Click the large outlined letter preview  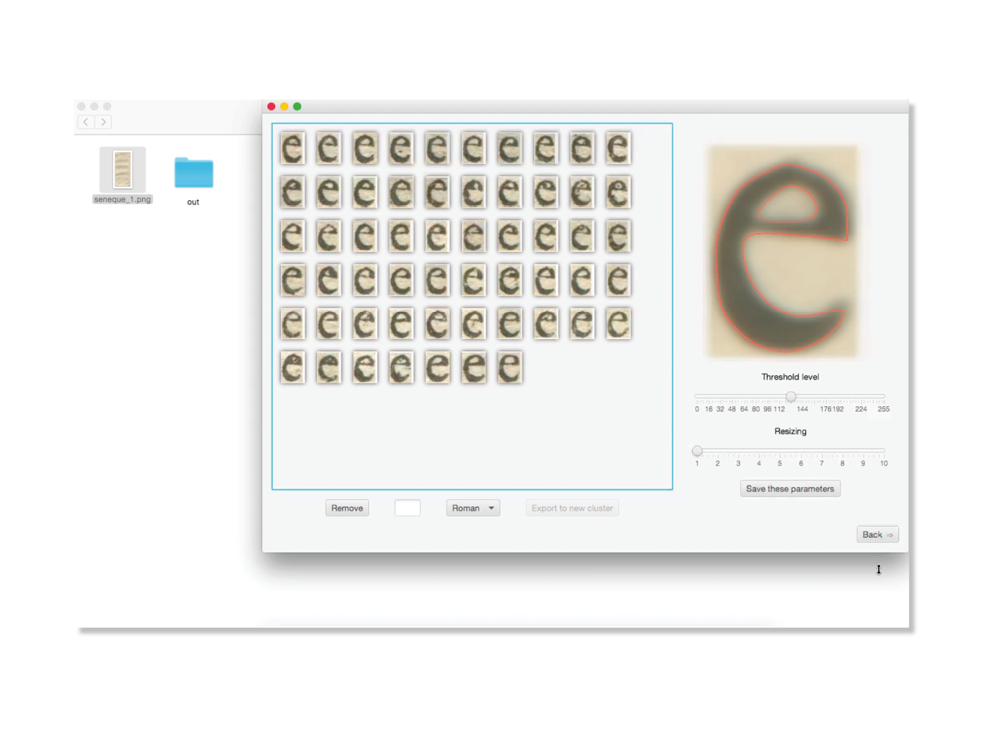783,251
